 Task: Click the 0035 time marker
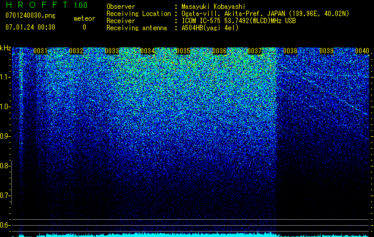pos(183,51)
